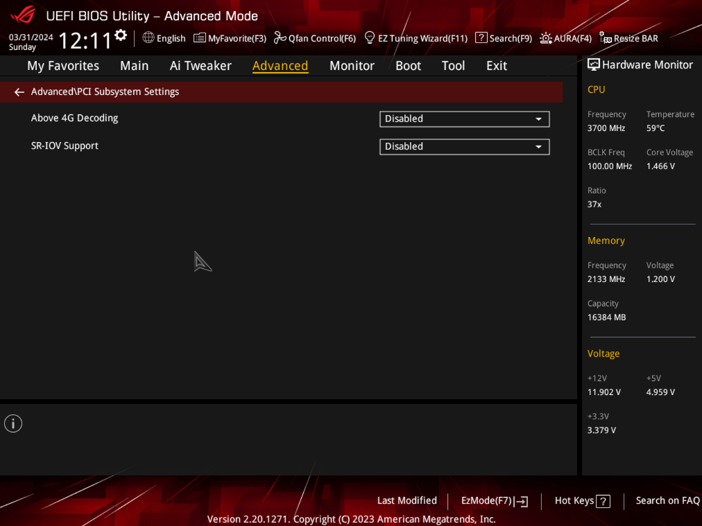Image resolution: width=702 pixels, height=526 pixels.
Task: Click the information icon above the help area
Action: pos(12,423)
